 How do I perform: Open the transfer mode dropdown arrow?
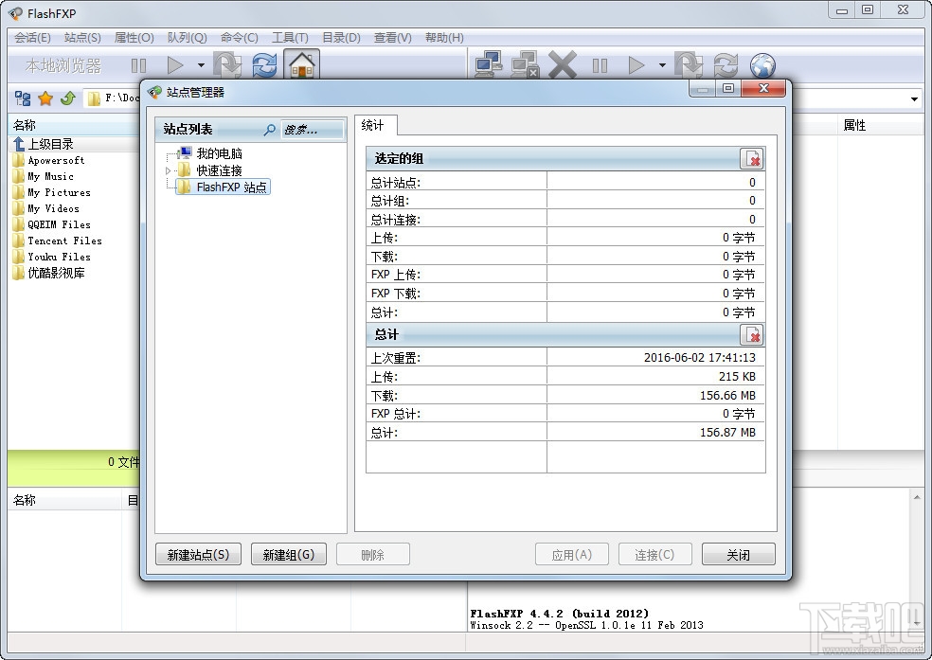[x=663, y=64]
